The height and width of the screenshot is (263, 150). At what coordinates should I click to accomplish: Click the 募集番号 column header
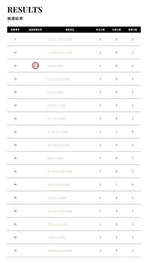pyautogui.click(x=15, y=30)
